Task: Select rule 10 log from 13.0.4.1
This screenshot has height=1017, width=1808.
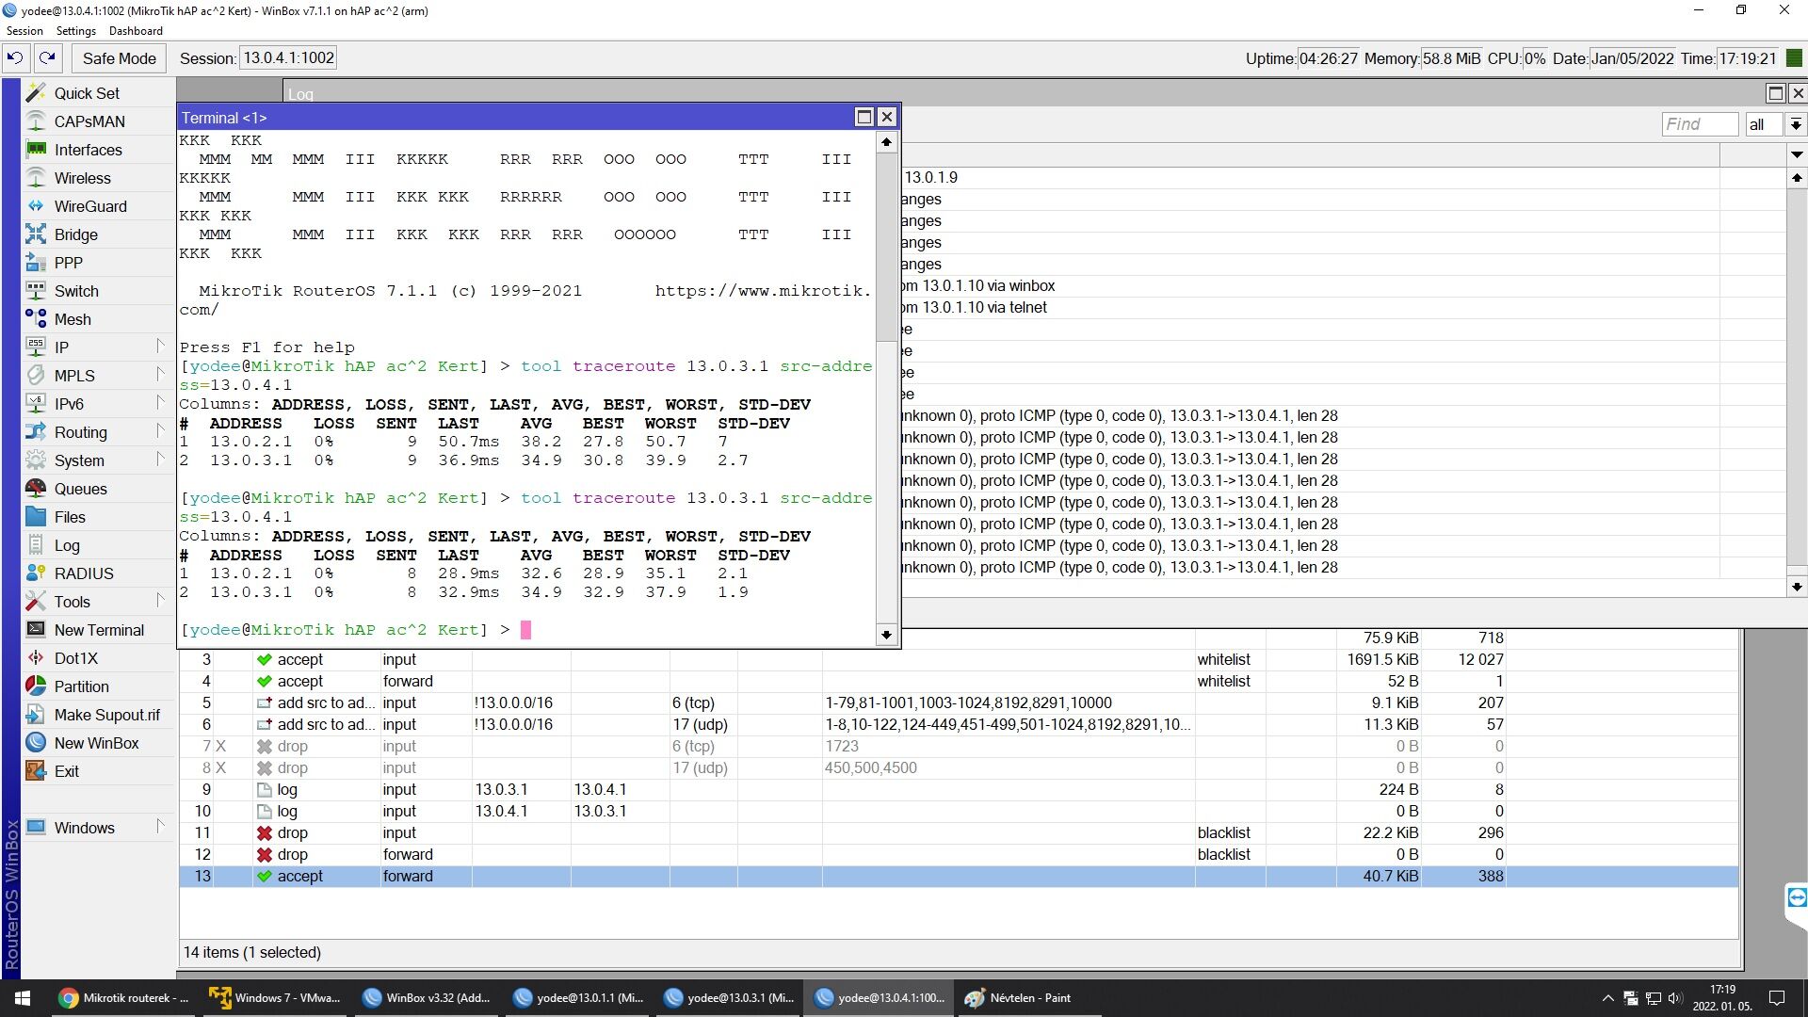Action: coord(959,811)
